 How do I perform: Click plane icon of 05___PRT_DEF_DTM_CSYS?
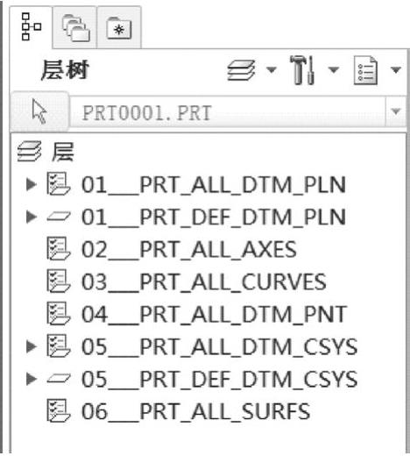(59, 378)
